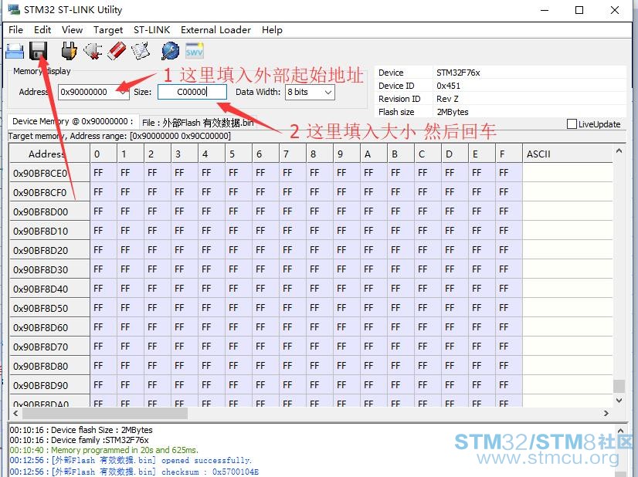The image size is (638, 477).
Task: Select address row 0x90BF8D30
Action: coord(49,269)
